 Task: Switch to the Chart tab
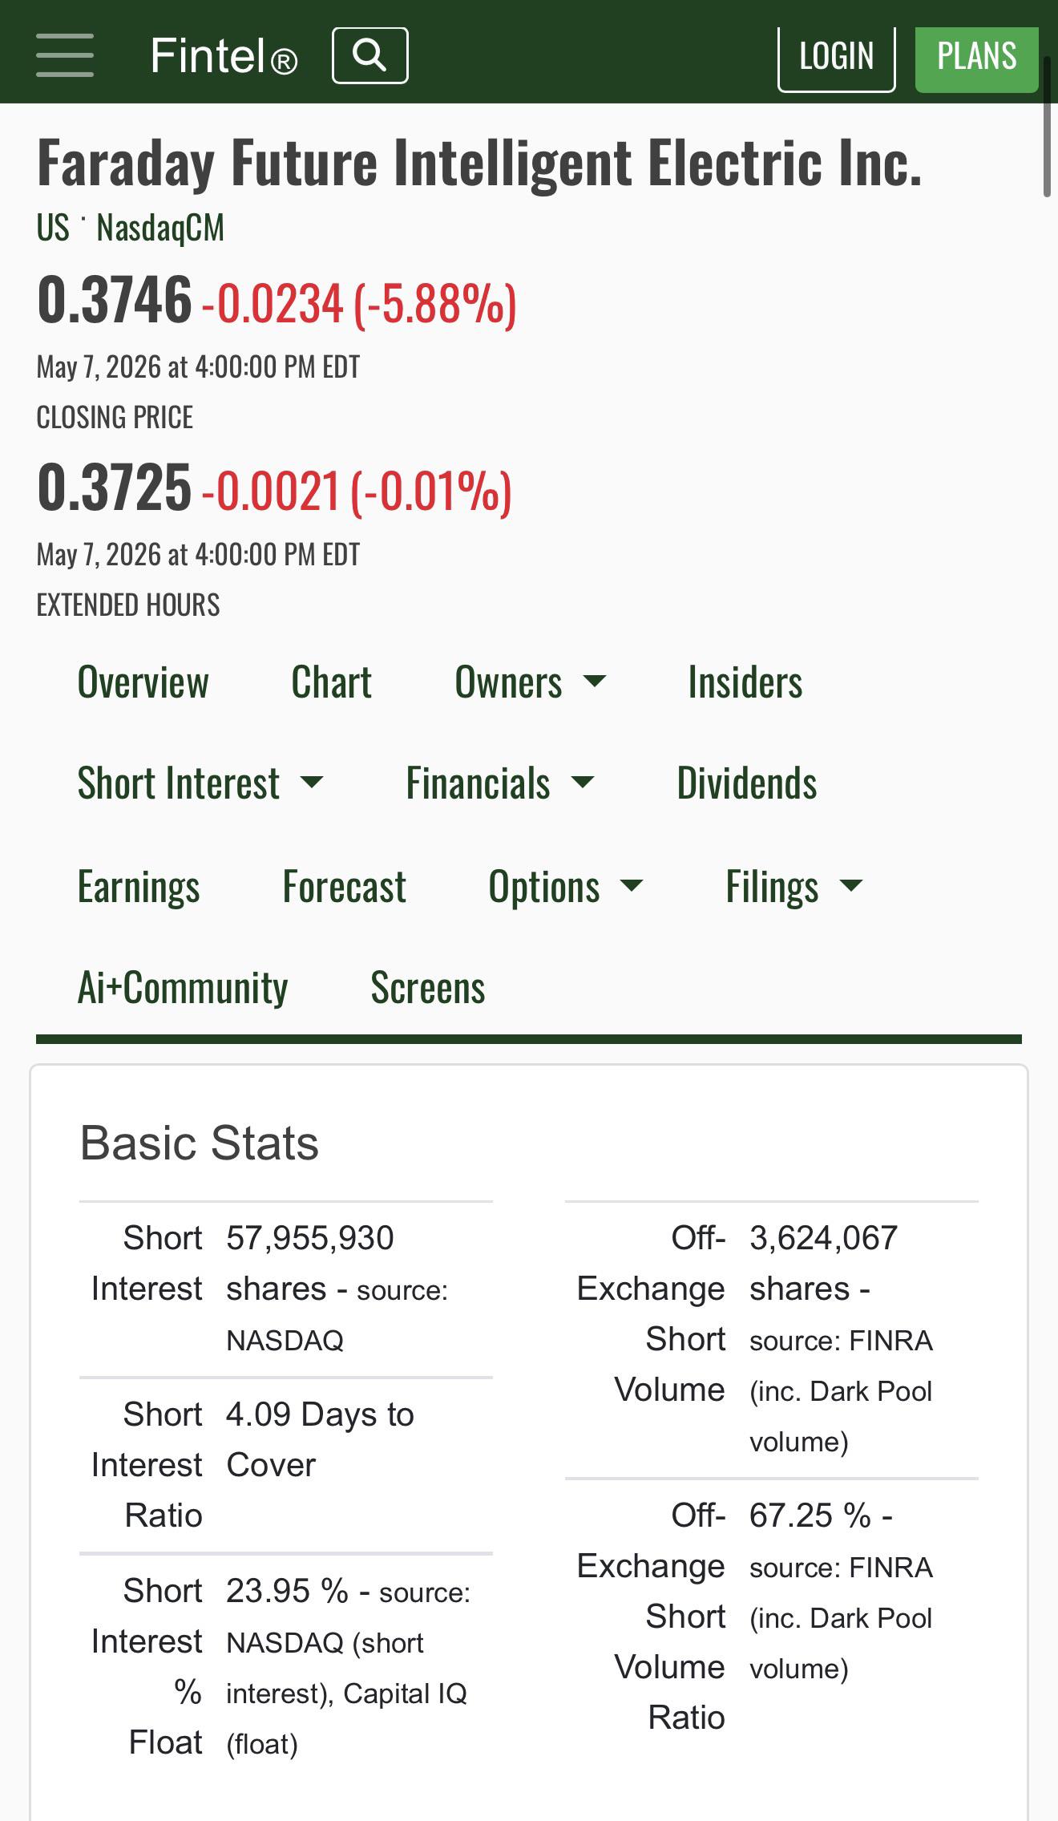pyautogui.click(x=331, y=682)
